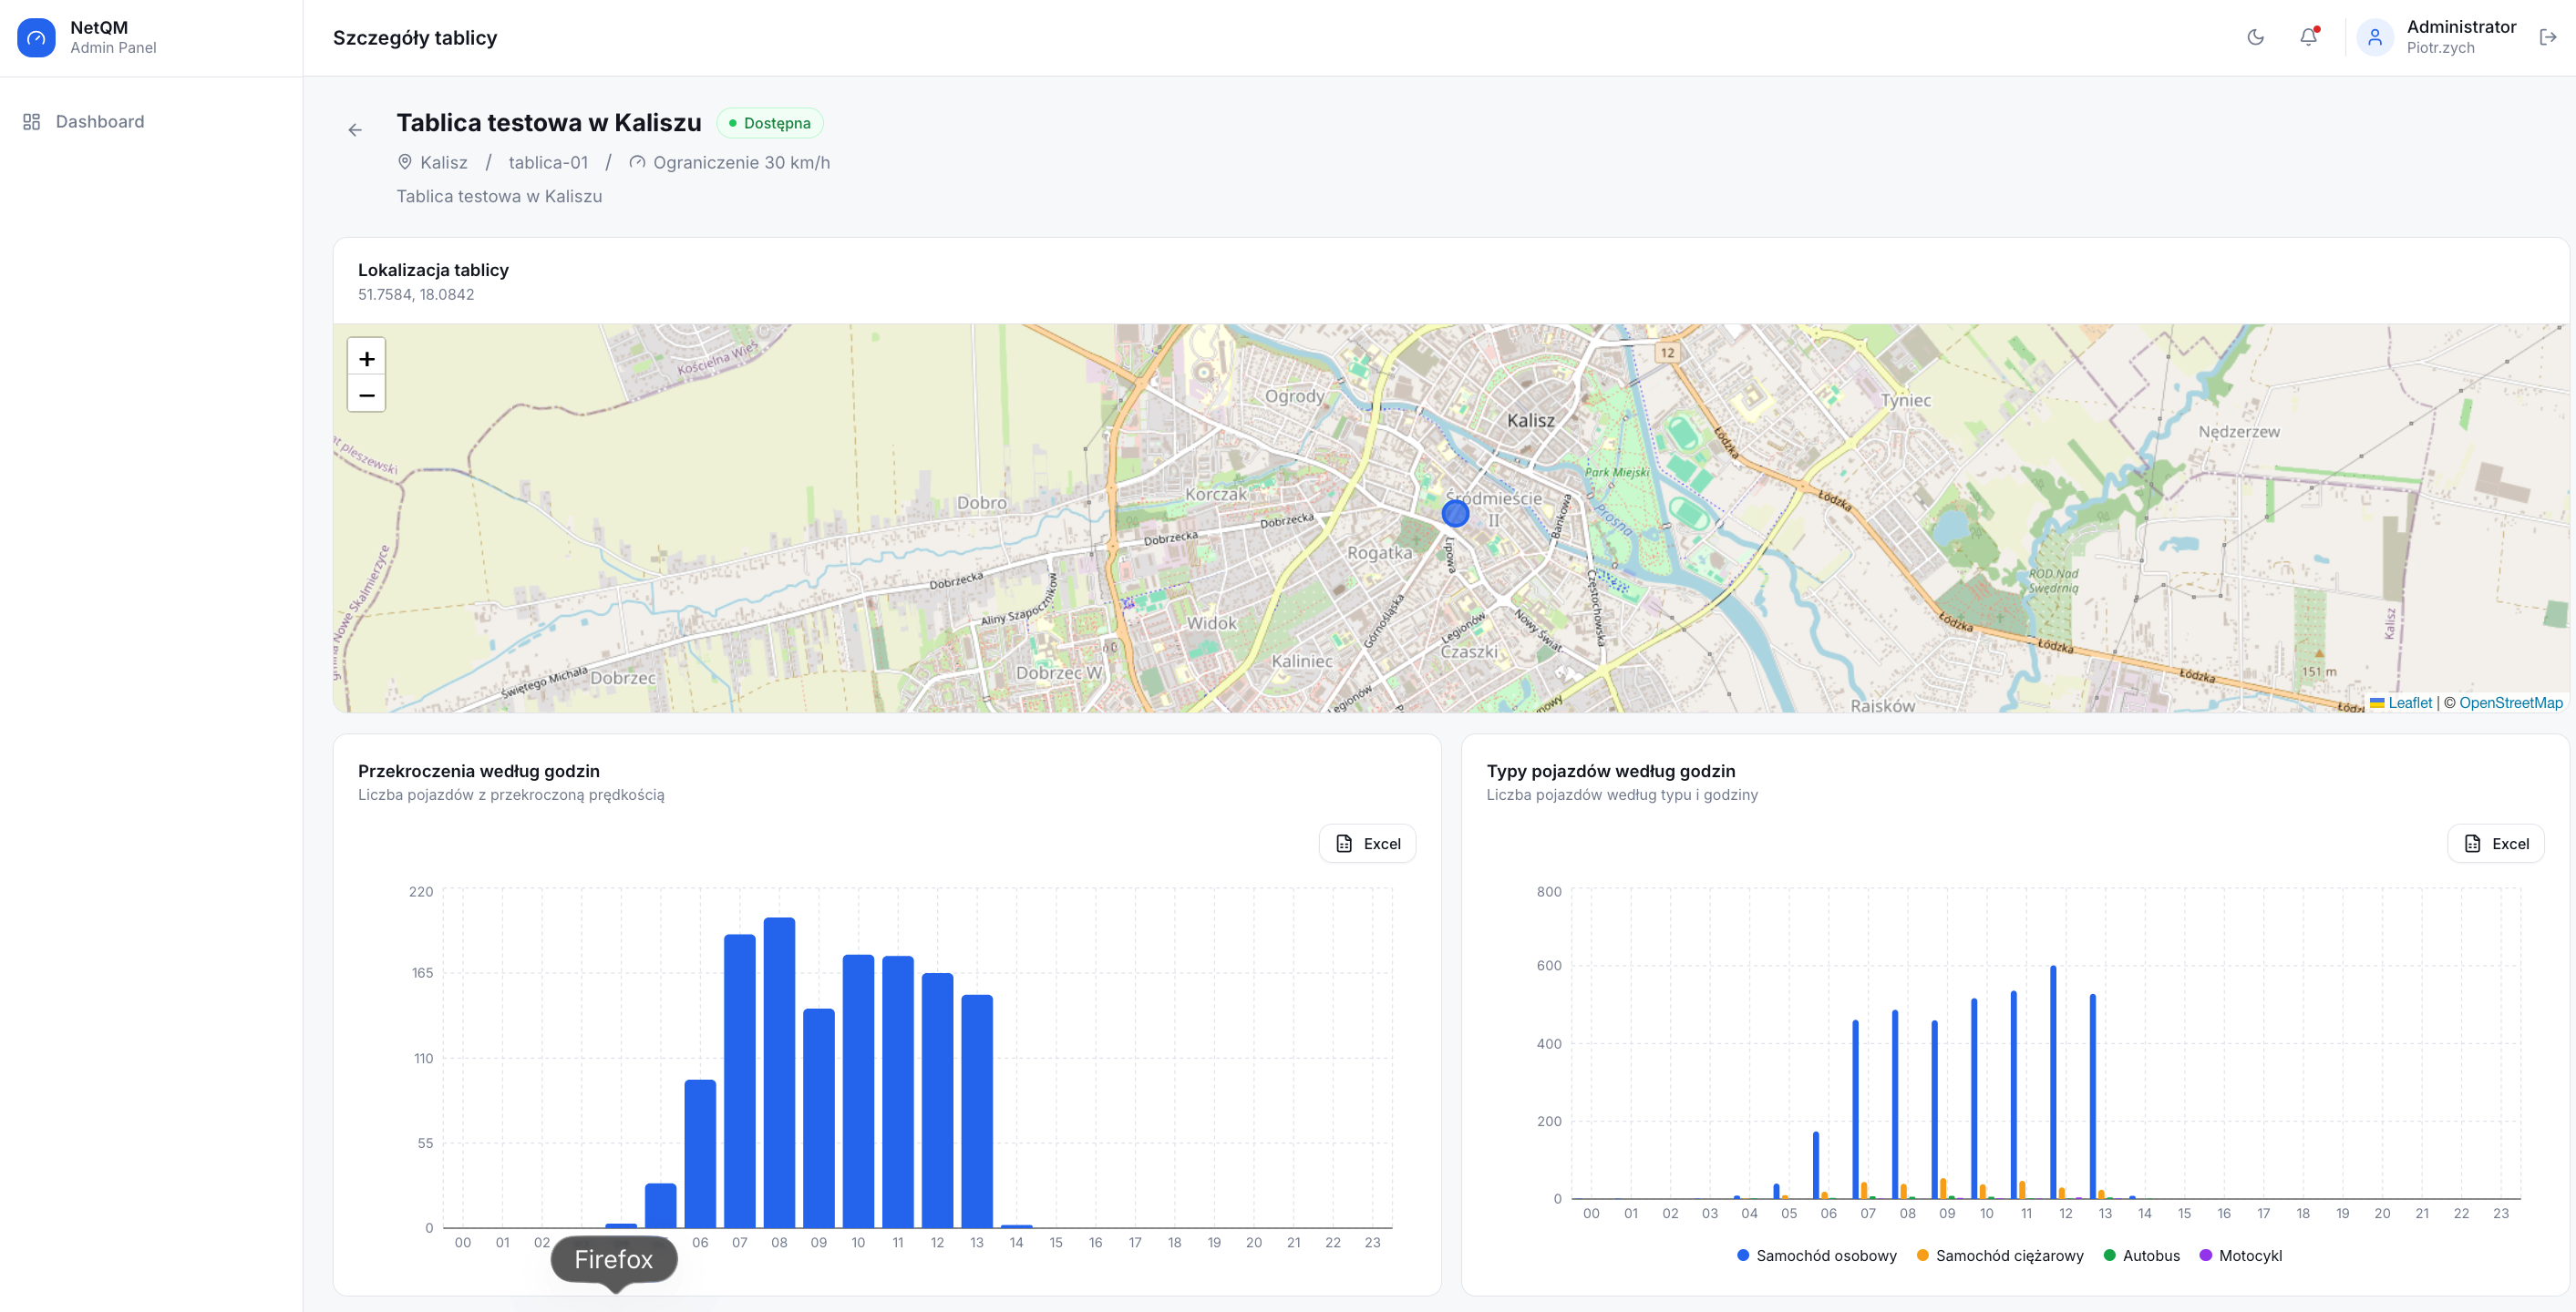Screen dimensions: 2576x1312
Task: Toggle dark mode moon icon
Action: tap(2255, 37)
